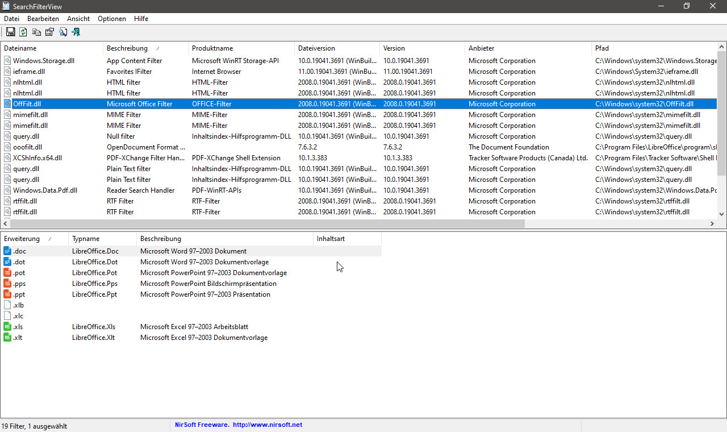
Task: Click 'App Content Filter' description cell
Action: click(134, 61)
